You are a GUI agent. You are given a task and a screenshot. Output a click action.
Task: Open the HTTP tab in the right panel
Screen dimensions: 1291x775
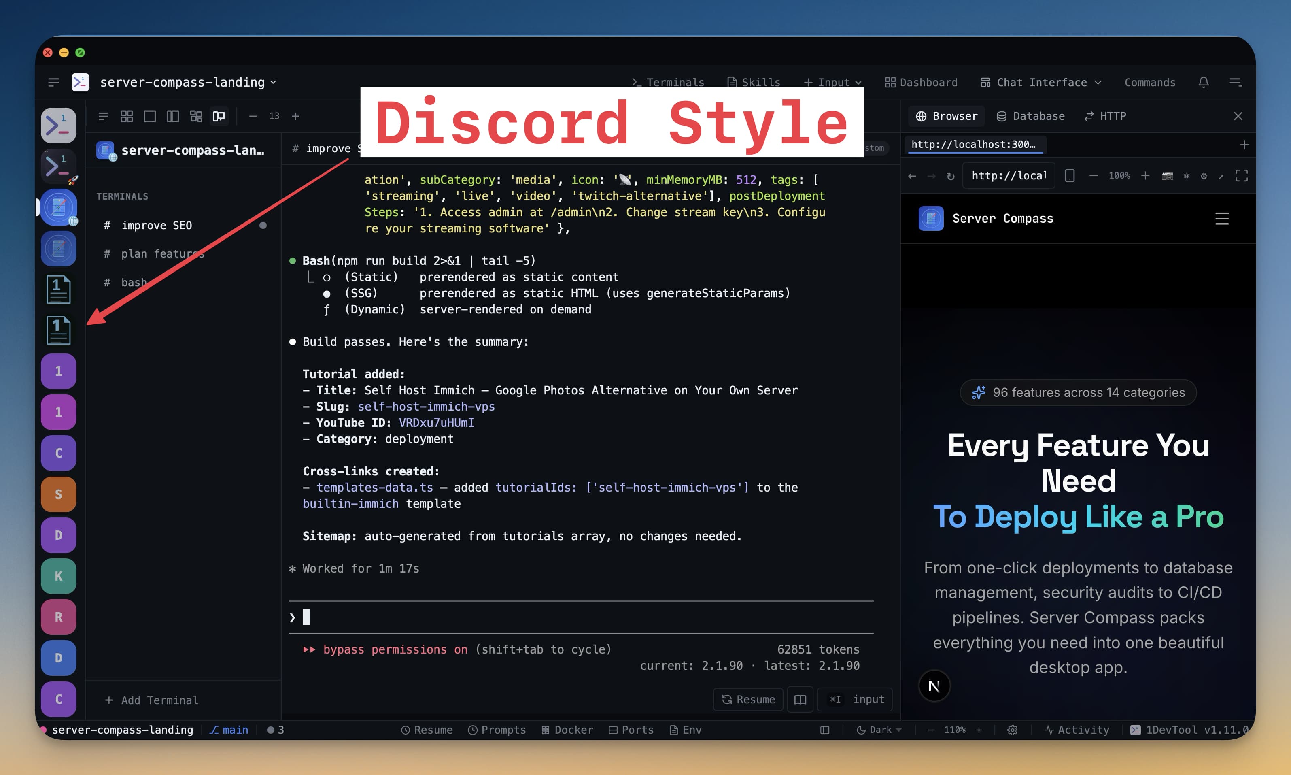coord(1105,116)
